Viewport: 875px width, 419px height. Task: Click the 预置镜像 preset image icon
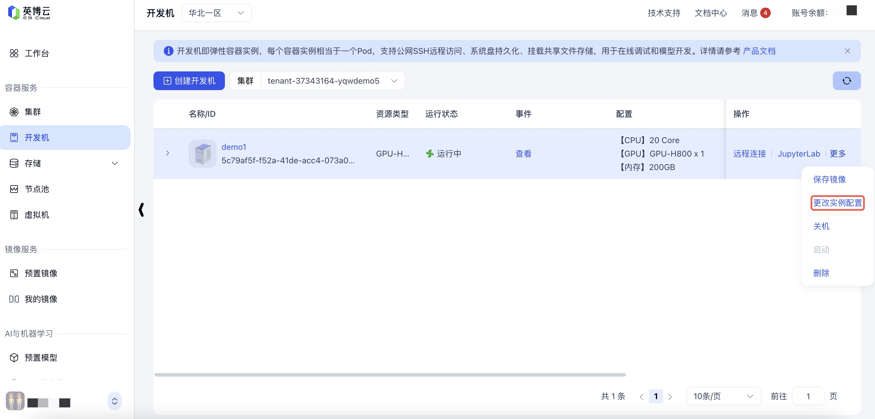tap(14, 273)
